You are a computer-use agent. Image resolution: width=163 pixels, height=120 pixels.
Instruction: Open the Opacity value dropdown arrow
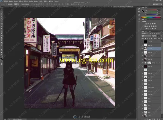click(x=161, y=36)
